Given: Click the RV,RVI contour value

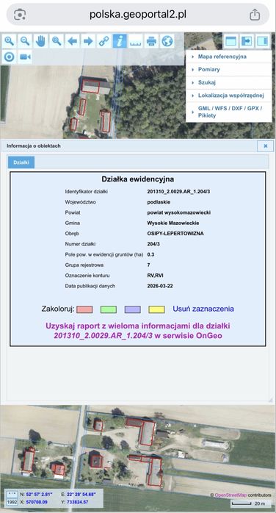Looking at the screenshot, I should point(155,275).
